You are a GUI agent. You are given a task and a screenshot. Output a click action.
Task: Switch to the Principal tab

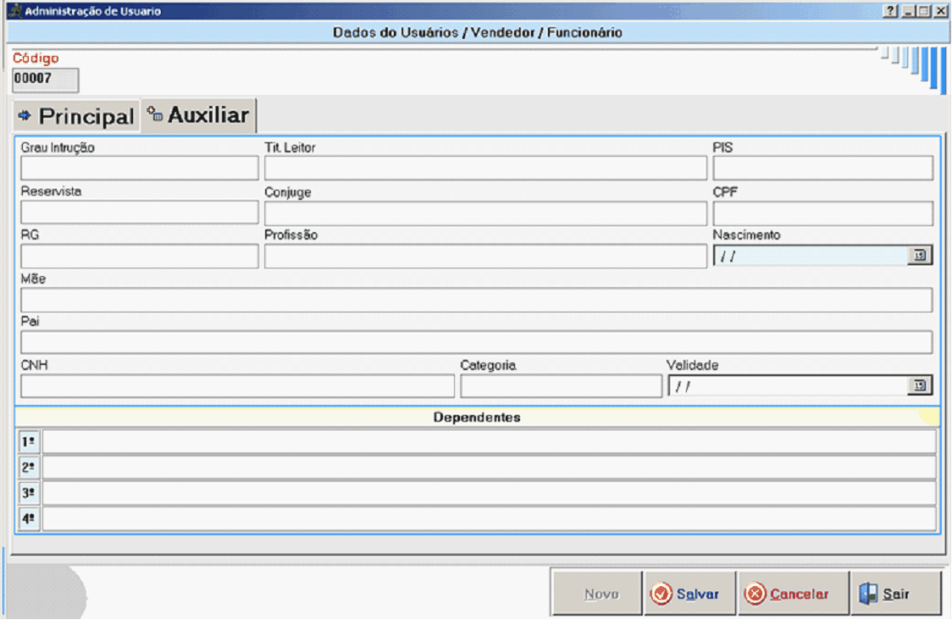click(x=76, y=117)
